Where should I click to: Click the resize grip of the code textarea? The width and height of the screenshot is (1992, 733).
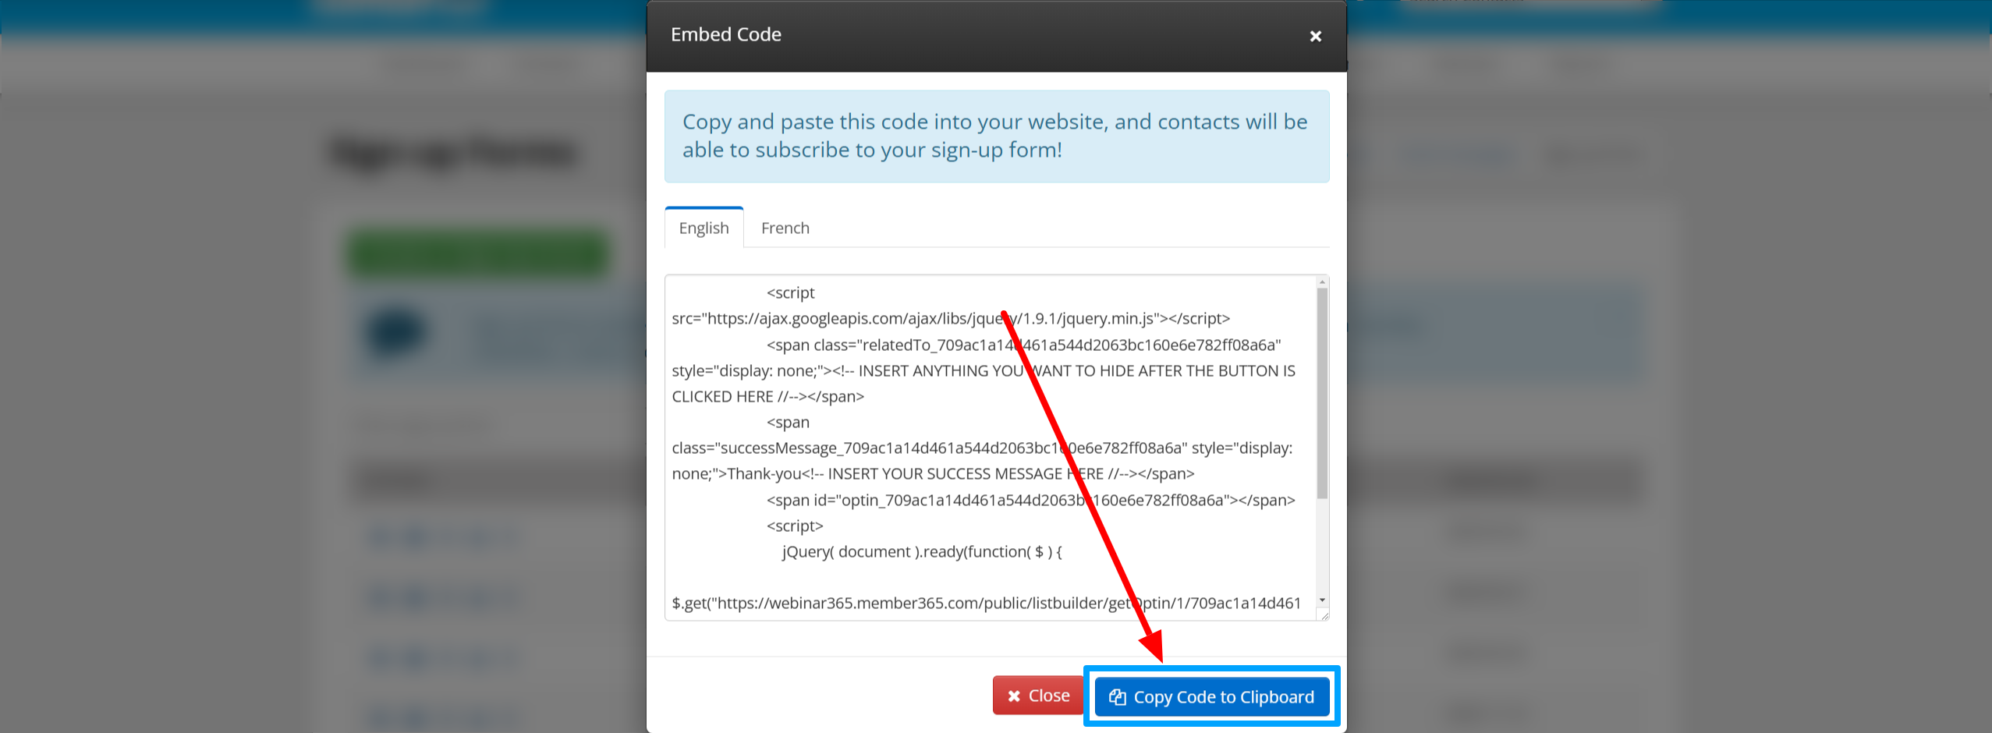pos(1324,615)
